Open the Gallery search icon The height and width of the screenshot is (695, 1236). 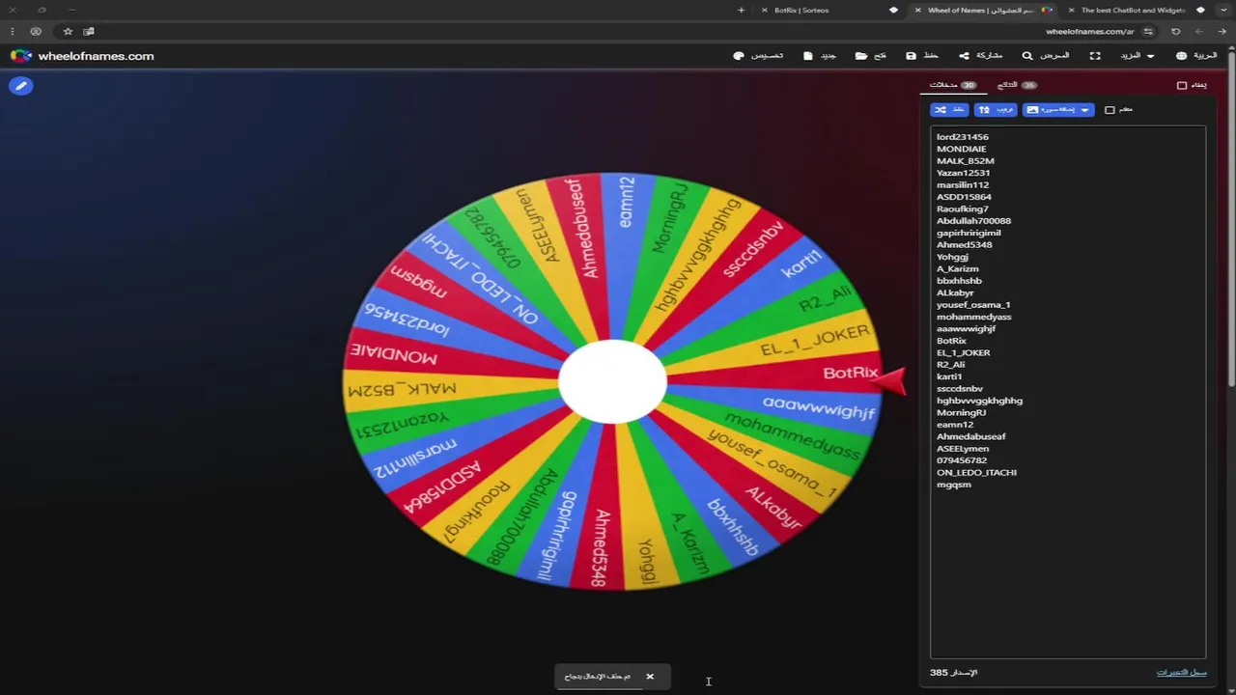(x=1027, y=56)
